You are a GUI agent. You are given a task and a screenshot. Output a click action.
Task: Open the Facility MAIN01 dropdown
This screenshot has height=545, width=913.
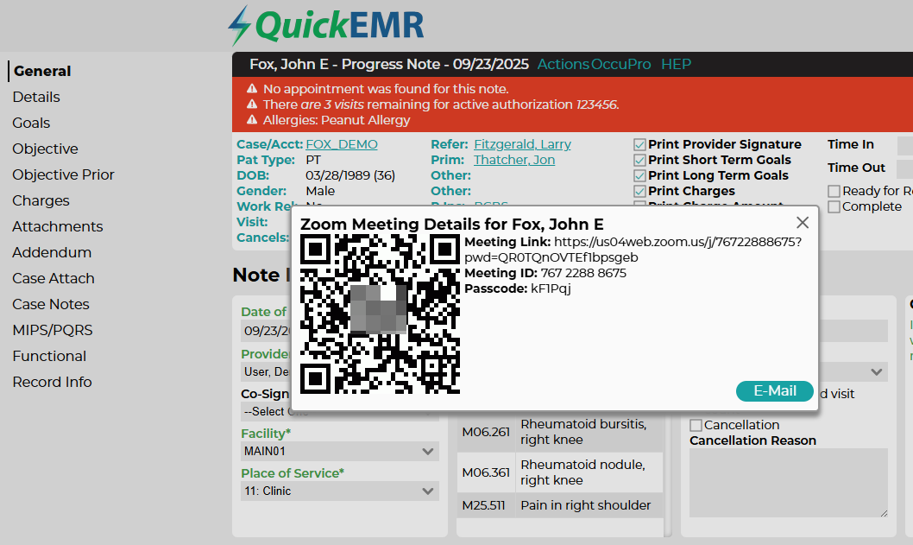[x=340, y=451]
